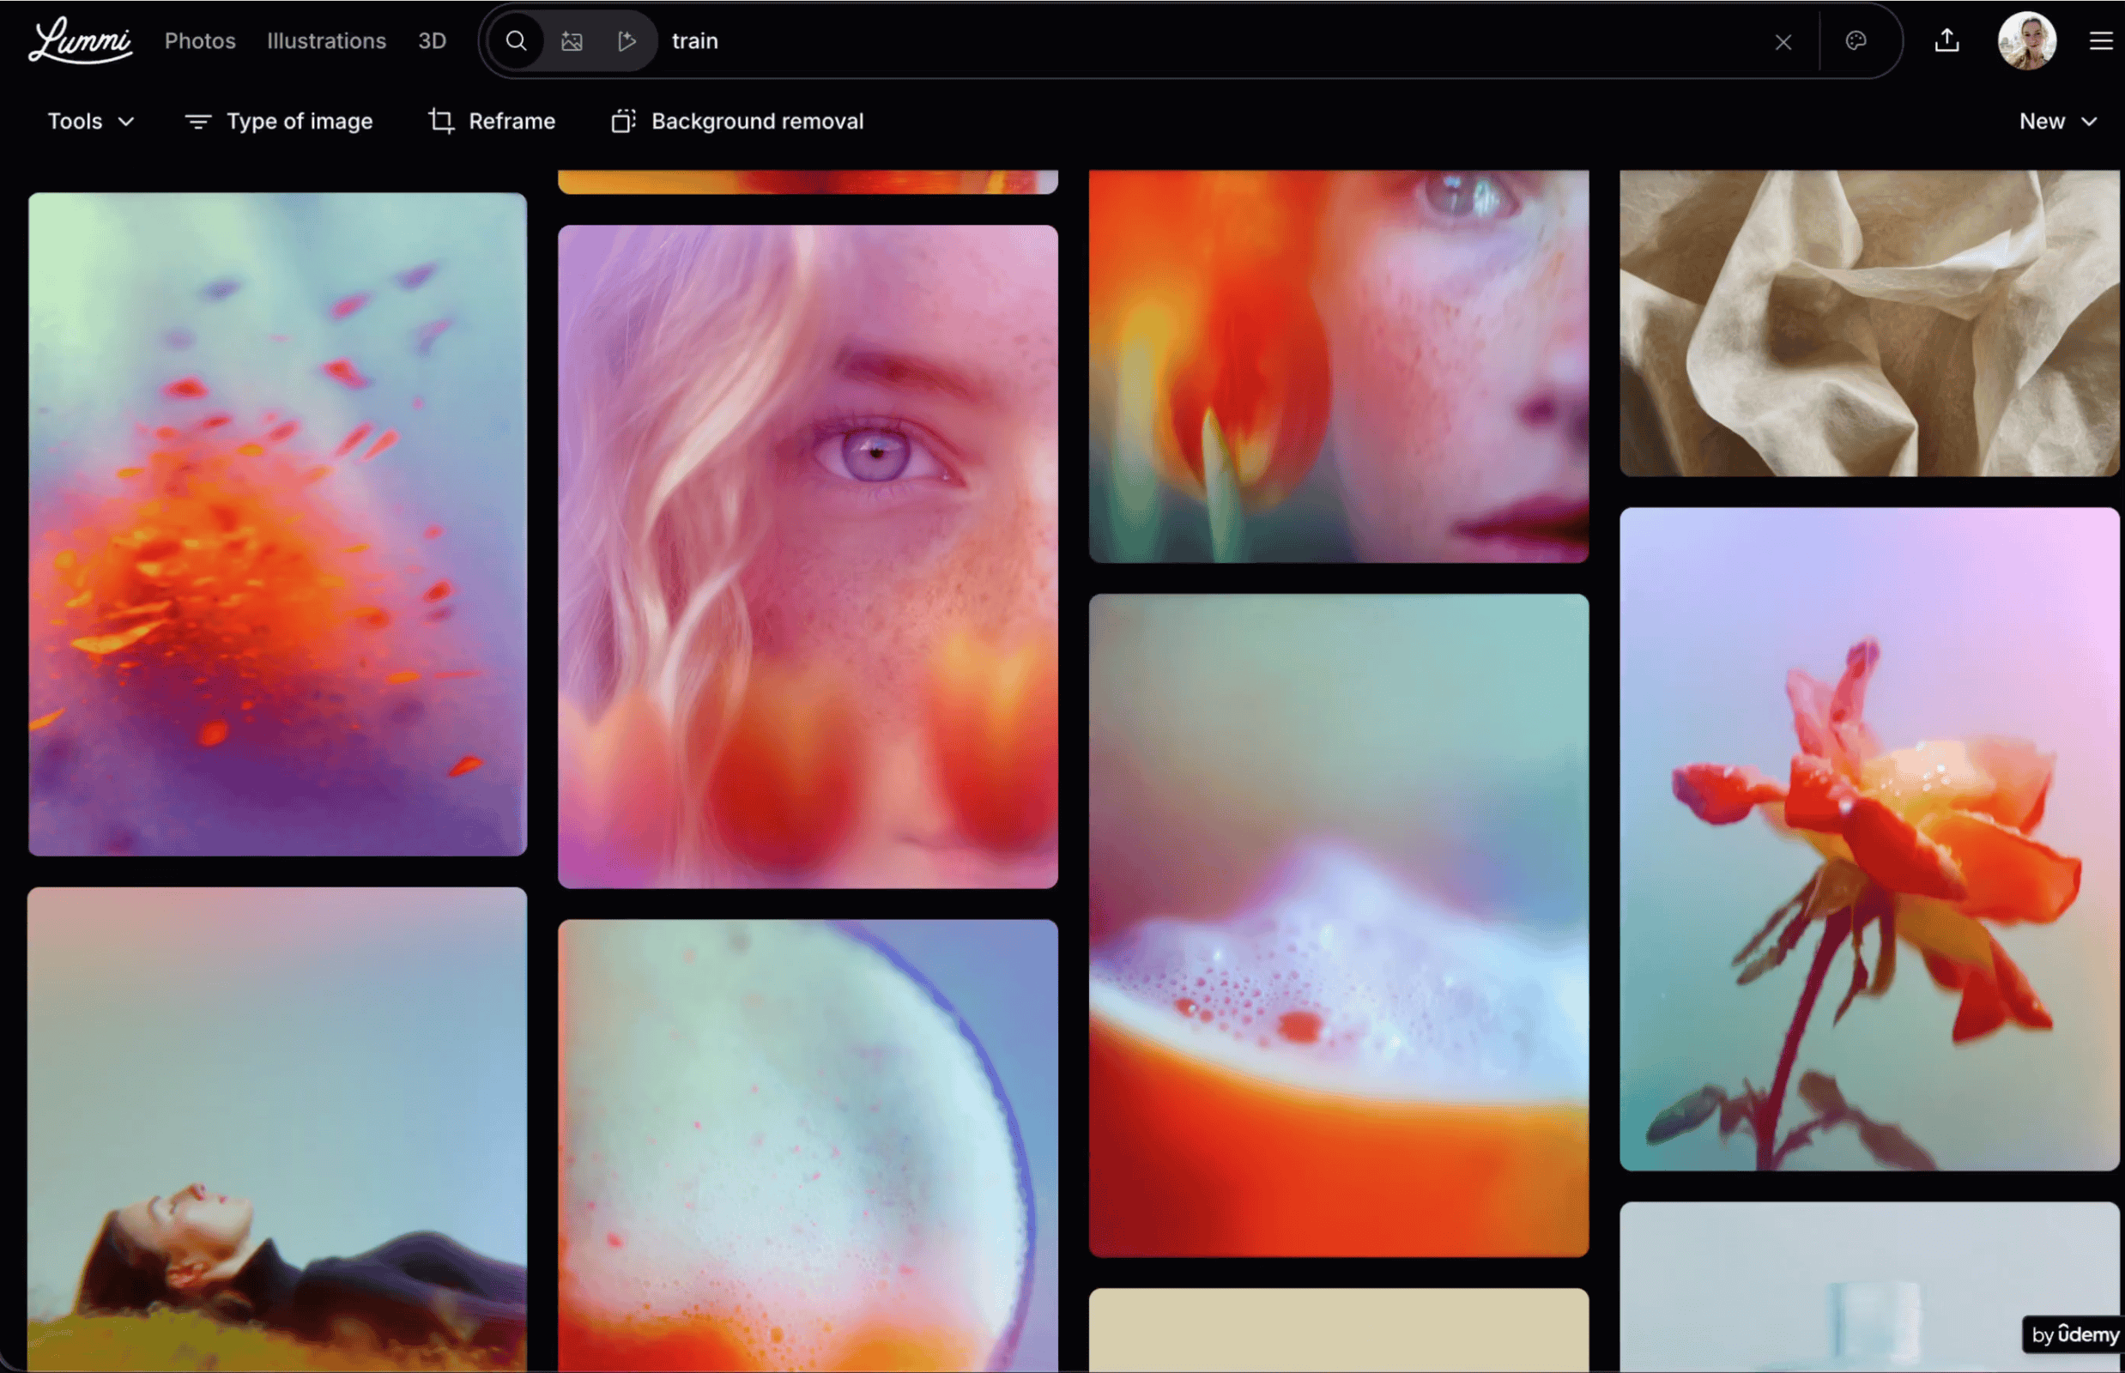Select the text search magnifier mode
2125x1373 pixels.
point(517,41)
